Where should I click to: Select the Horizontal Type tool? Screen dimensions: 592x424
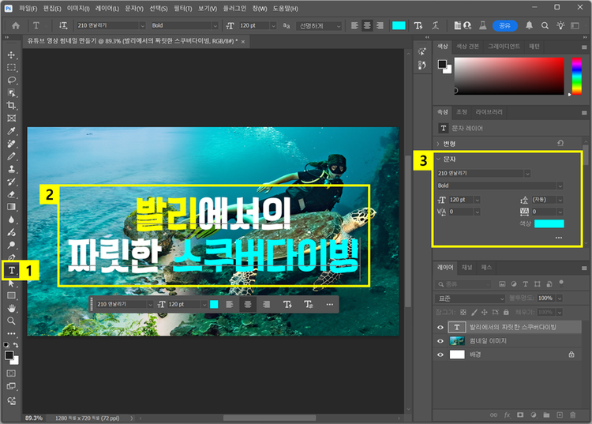pos(11,270)
